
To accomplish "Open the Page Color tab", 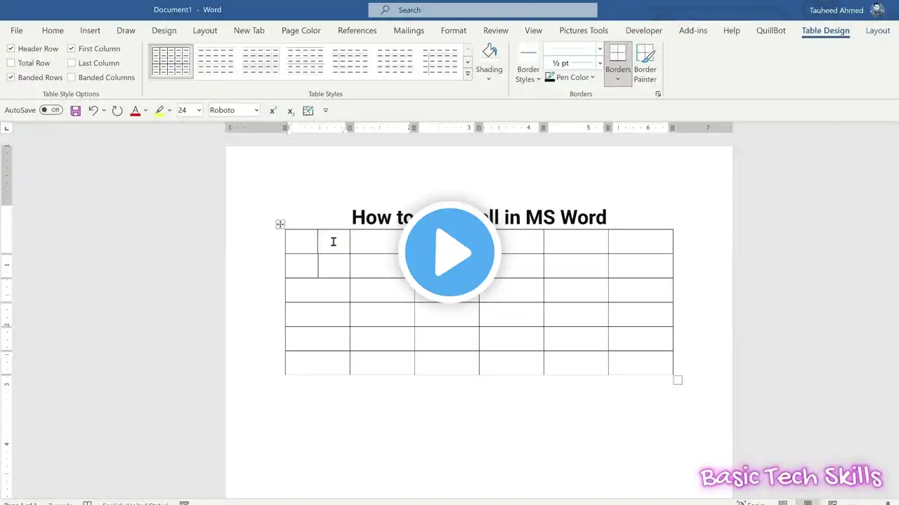I will (x=301, y=30).
